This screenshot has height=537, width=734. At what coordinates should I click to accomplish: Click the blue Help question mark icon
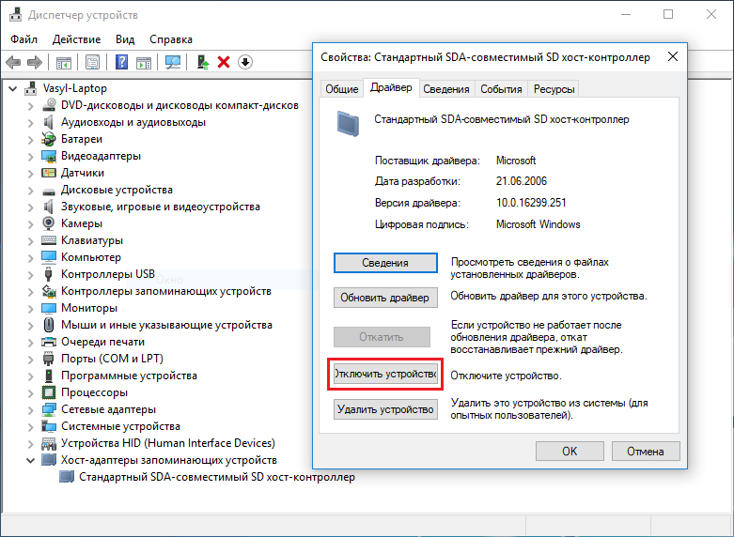[x=122, y=62]
